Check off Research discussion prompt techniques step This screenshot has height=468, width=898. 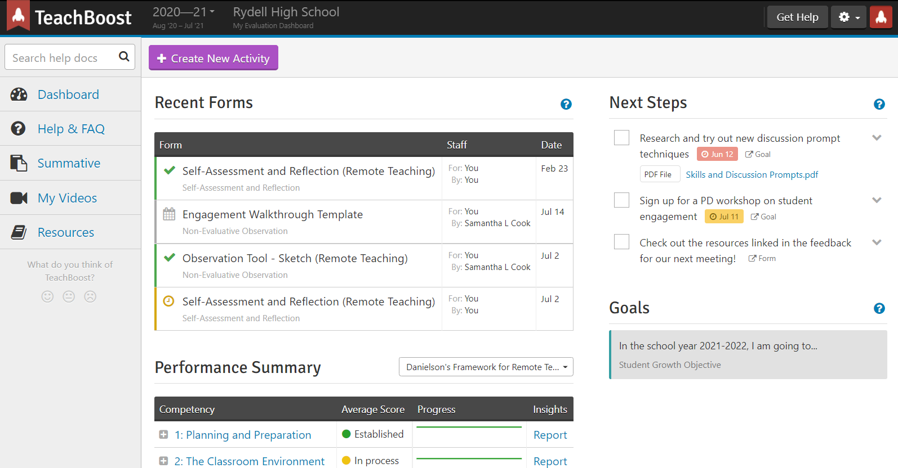pyautogui.click(x=621, y=138)
